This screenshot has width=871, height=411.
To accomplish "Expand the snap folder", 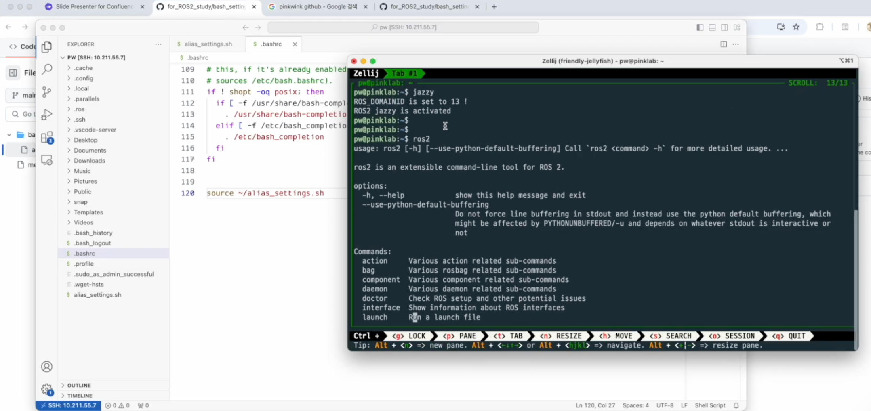I will (x=80, y=202).
